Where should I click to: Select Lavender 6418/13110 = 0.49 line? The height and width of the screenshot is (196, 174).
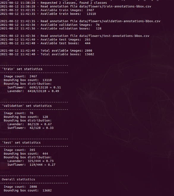33,91
